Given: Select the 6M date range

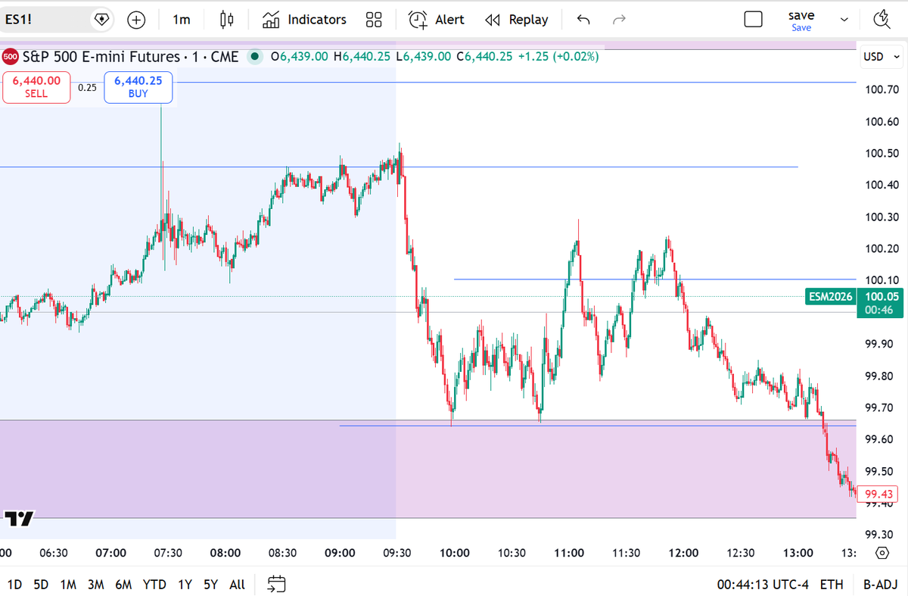Looking at the screenshot, I should [x=123, y=585].
